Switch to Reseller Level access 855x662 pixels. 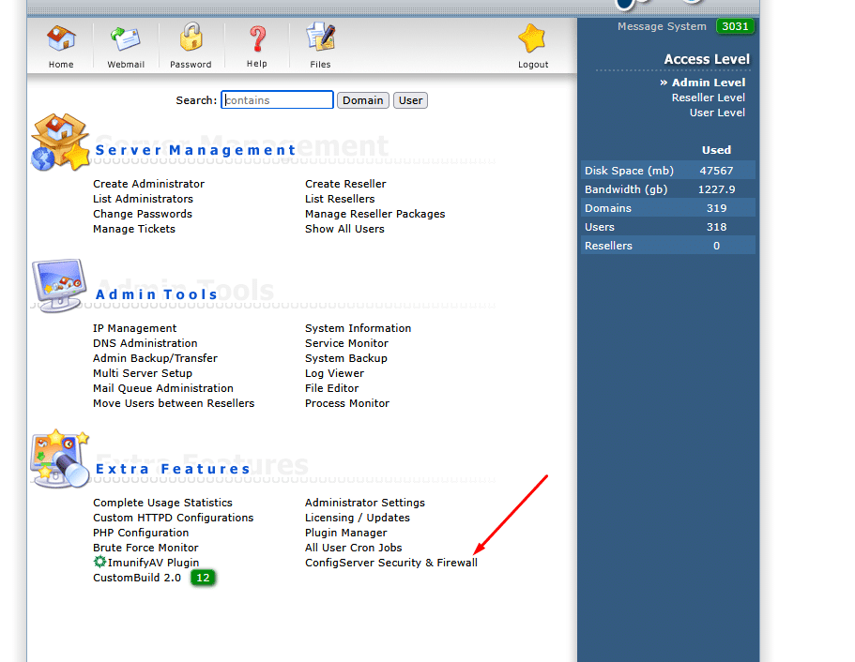point(708,98)
